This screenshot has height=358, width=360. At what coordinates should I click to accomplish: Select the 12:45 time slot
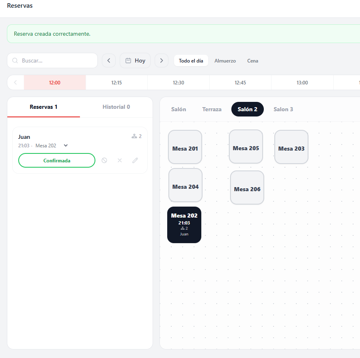pyautogui.click(x=240, y=83)
